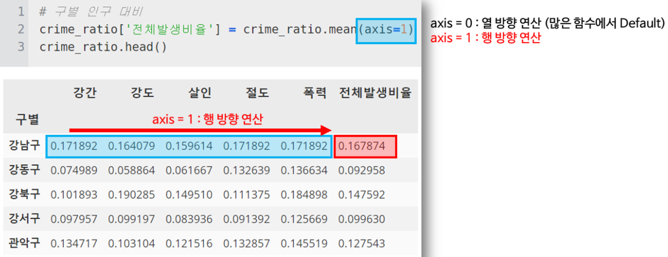Click 관악구 절도 value 0.132857

click(x=247, y=244)
